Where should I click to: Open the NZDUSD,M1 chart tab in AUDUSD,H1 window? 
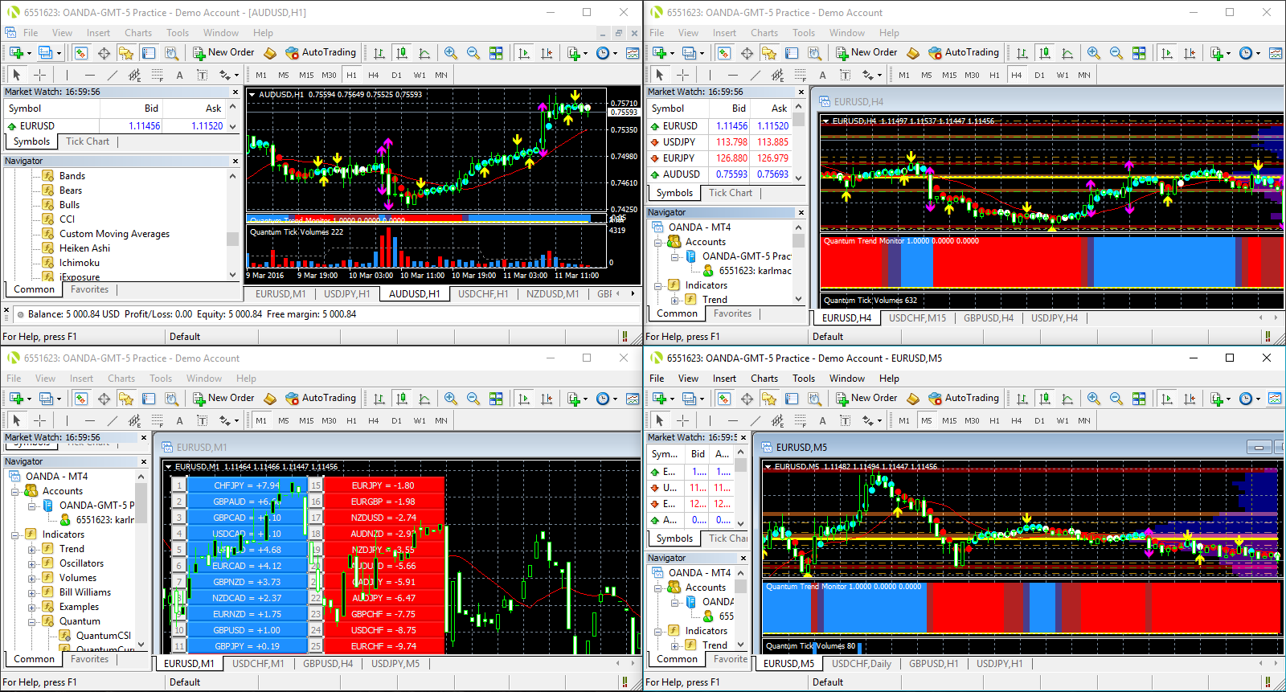coord(553,294)
